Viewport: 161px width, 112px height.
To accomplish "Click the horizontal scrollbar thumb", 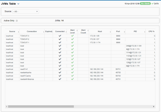I will (x=41, y=107).
